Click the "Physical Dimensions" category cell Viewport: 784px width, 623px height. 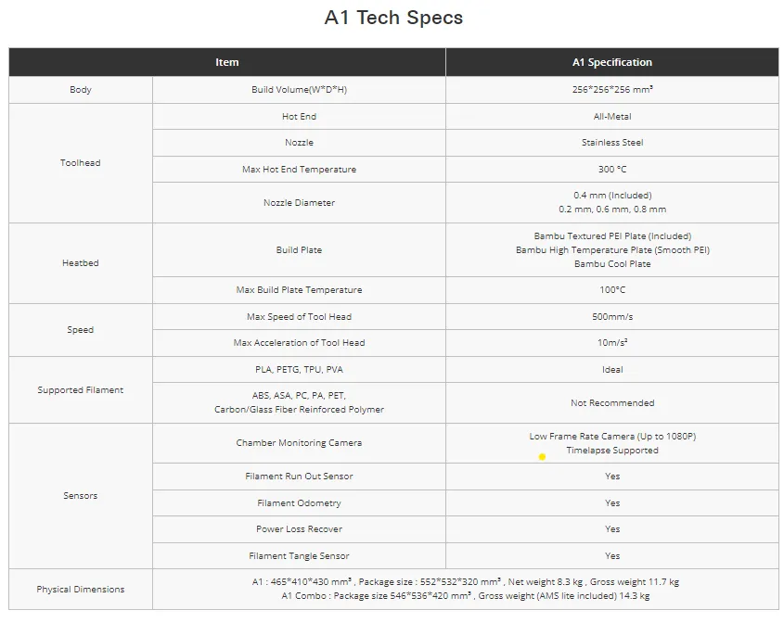(81, 590)
